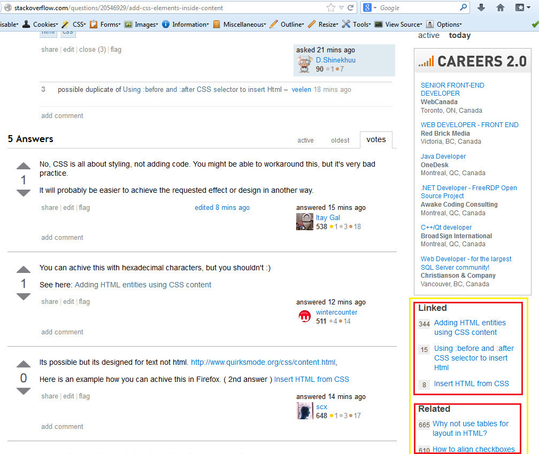Open linked question 'Using :before and :after CSS selector'
The image size is (539, 454).
(474, 358)
